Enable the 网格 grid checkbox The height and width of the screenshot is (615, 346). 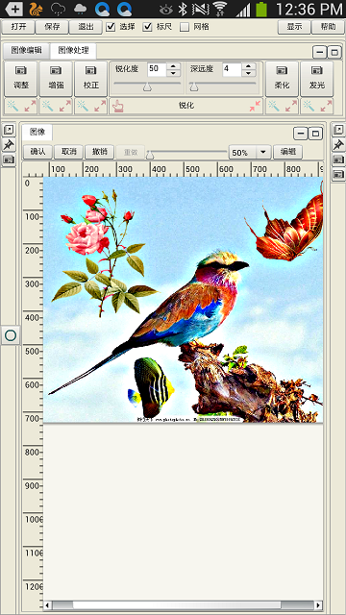(x=184, y=27)
